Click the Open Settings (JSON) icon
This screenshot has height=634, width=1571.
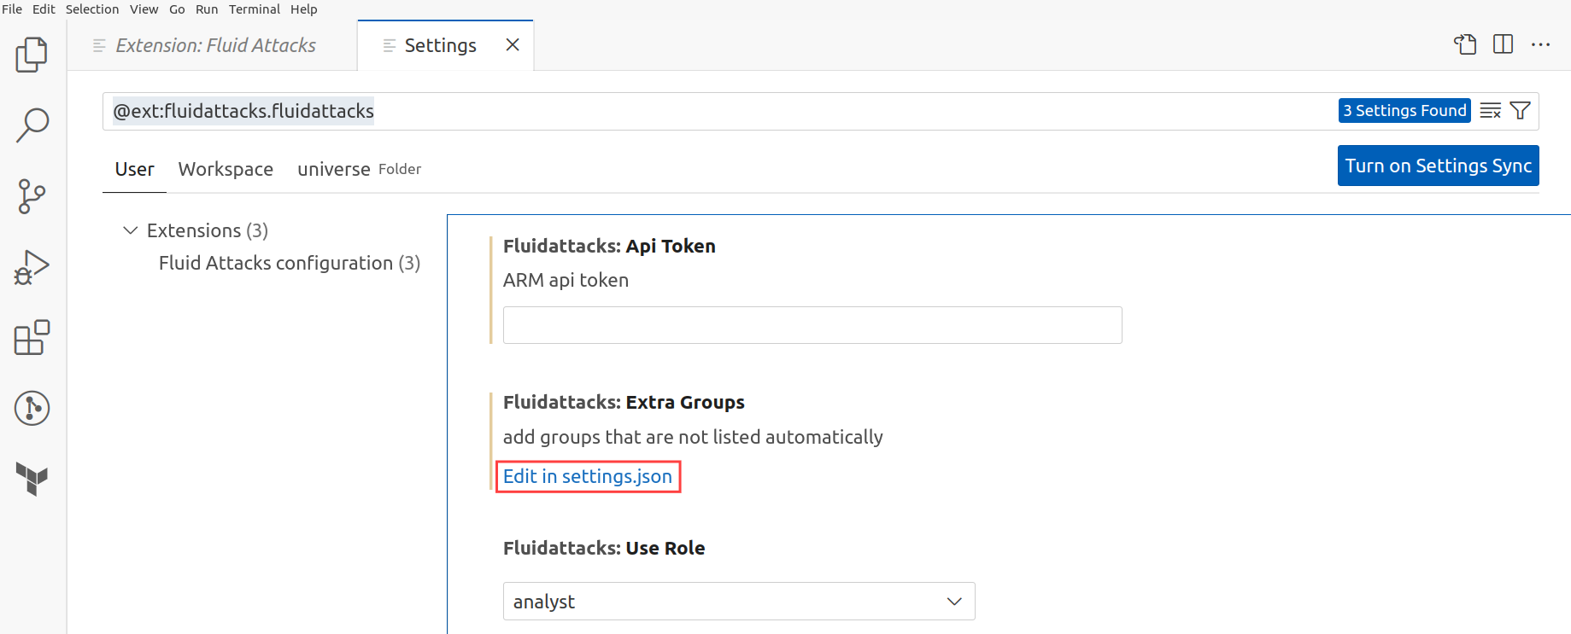click(1465, 44)
